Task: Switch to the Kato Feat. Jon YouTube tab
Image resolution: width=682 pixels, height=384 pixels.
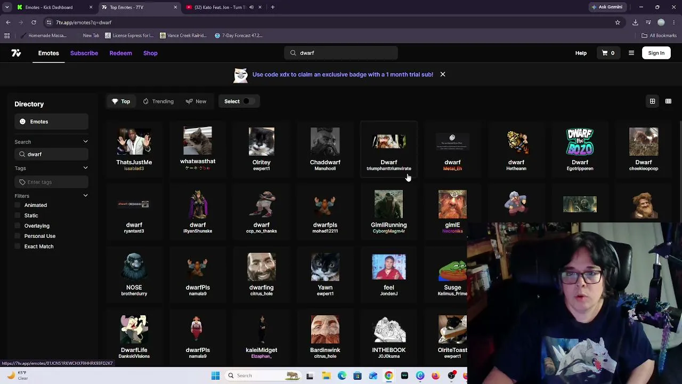Action: [x=224, y=7]
